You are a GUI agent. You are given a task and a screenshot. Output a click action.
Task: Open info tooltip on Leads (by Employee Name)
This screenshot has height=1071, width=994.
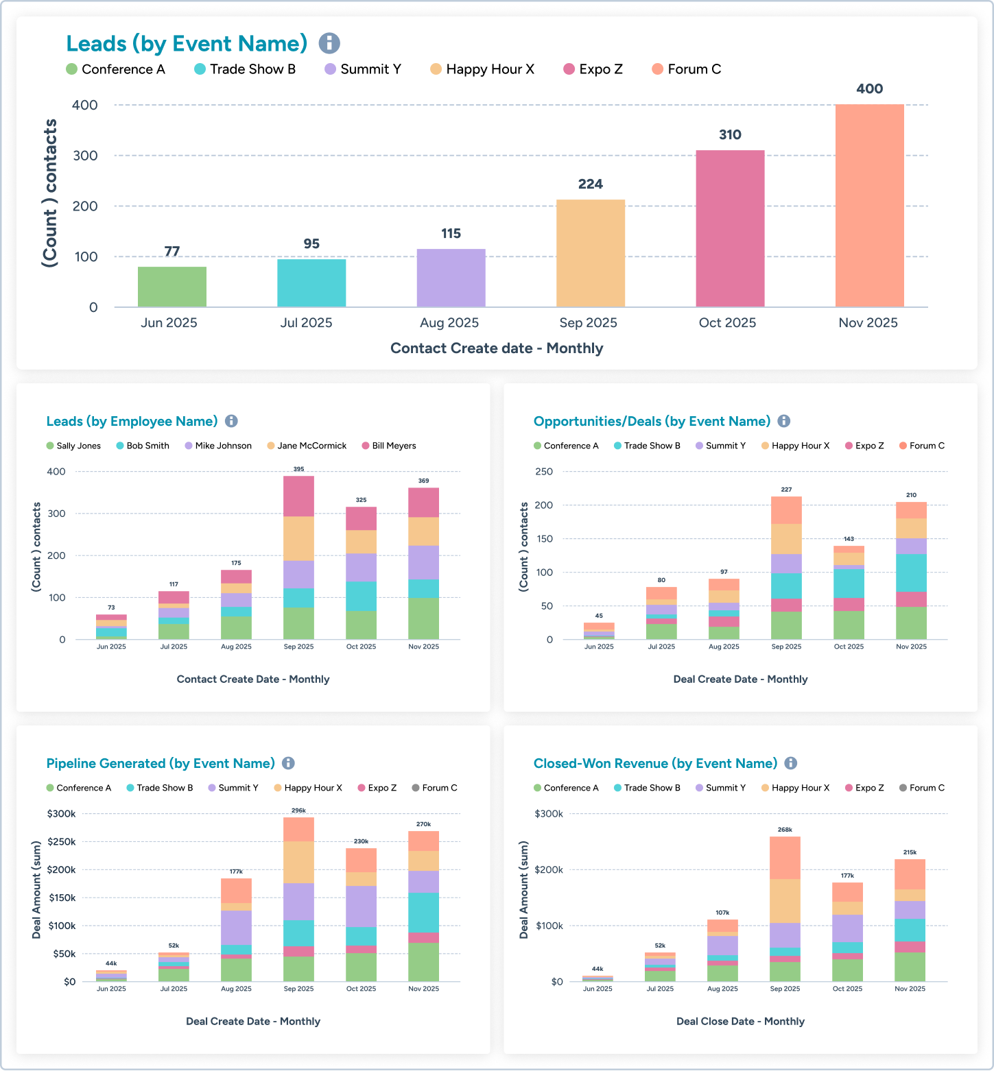(231, 421)
